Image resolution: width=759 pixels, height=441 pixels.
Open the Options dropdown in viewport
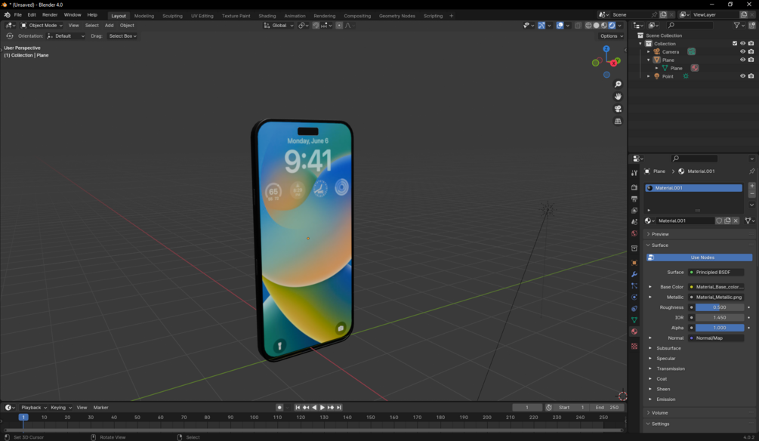click(x=612, y=35)
